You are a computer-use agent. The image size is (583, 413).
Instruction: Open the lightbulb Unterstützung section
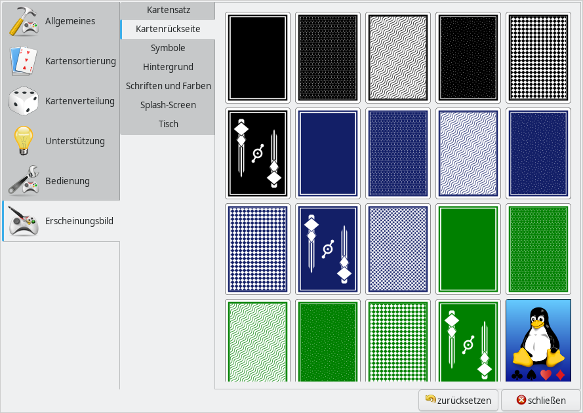(24, 141)
